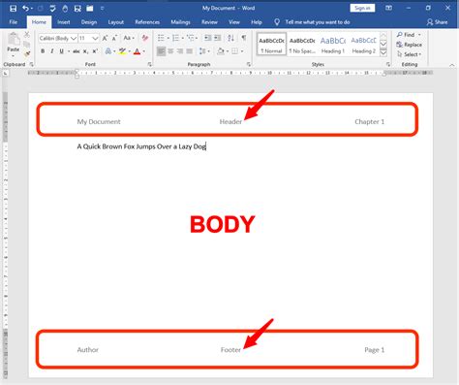Image resolution: width=459 pixels, height=385 pixels.
Task: Expand the Styles gallery more arrow
Action: [x=383, y=52]
